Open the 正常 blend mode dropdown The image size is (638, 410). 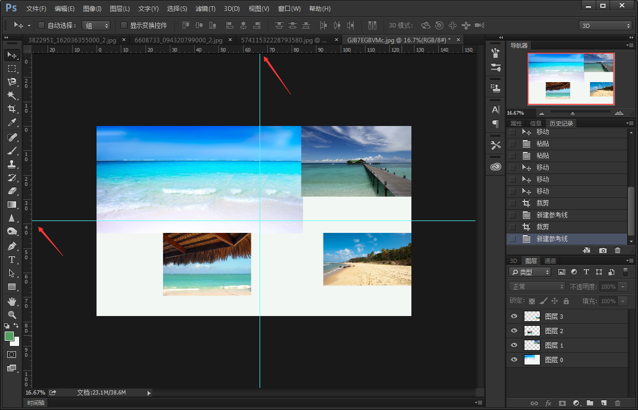pyautogui.click(x=537, y=287)
